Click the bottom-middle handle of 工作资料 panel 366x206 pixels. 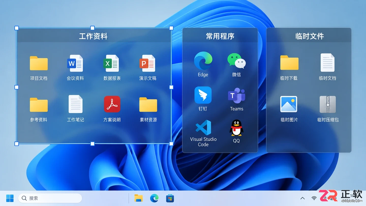pyautogui.click(x=93, y=144)
